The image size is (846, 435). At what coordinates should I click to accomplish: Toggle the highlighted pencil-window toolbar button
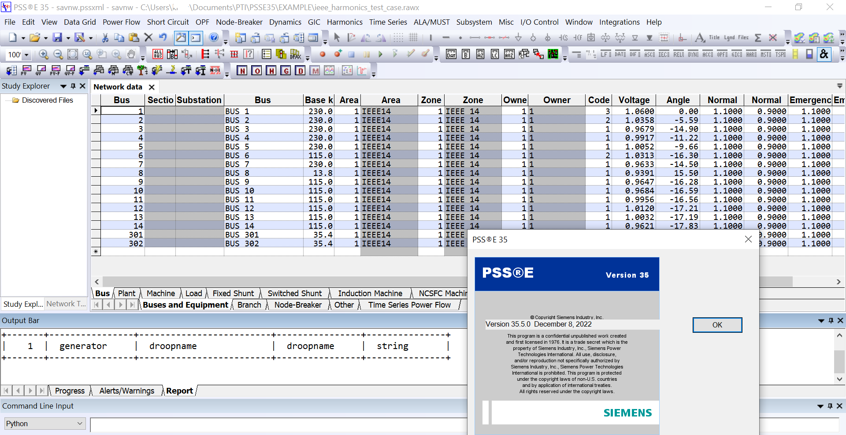point(181,38)
